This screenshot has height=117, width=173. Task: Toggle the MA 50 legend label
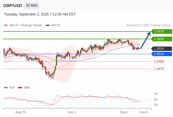pos(56,25)
